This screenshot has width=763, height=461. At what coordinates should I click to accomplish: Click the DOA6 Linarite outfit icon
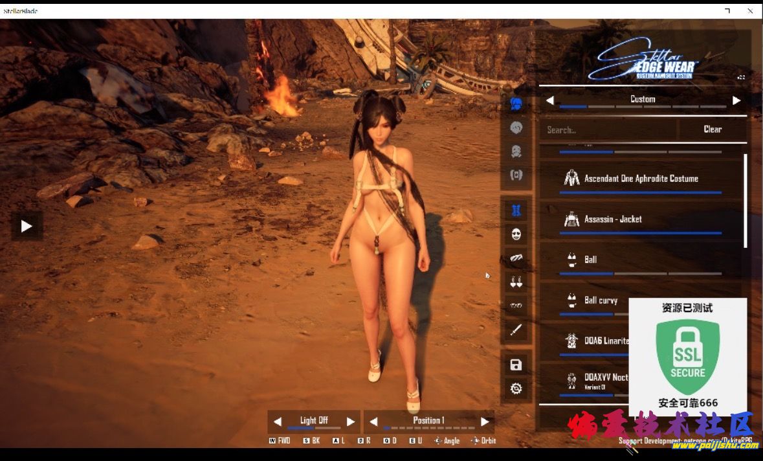coord(571,341)
